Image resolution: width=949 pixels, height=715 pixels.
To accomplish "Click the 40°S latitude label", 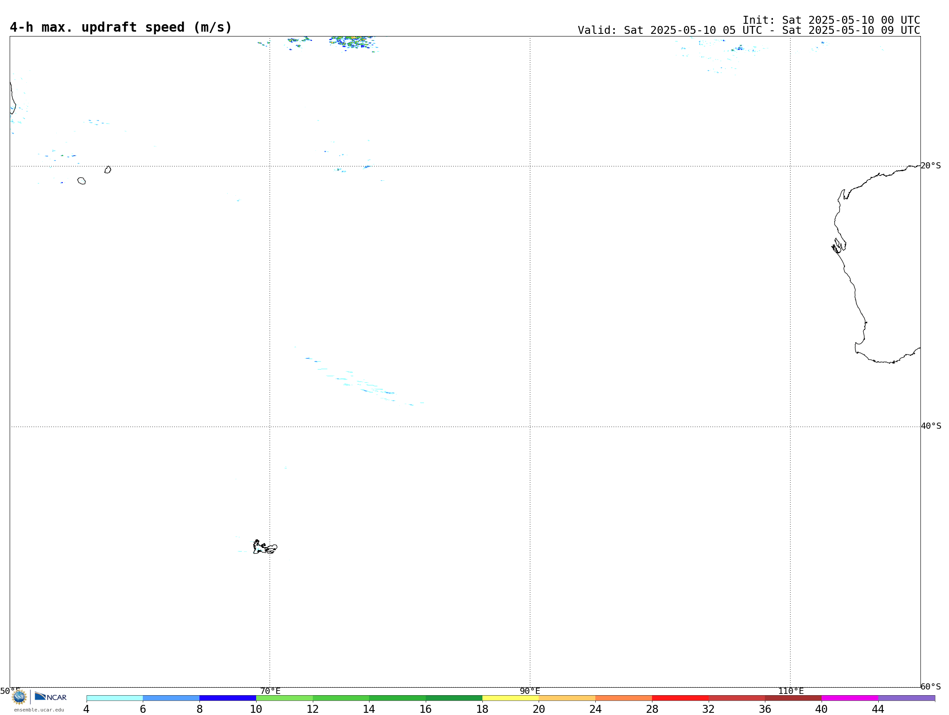I will (x=931, y=426).
